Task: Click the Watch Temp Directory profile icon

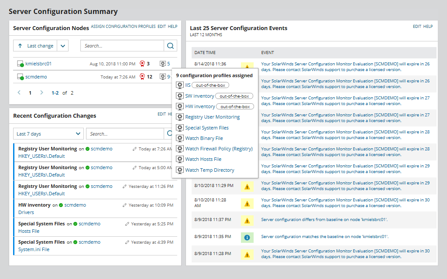Action: [180, 170]
